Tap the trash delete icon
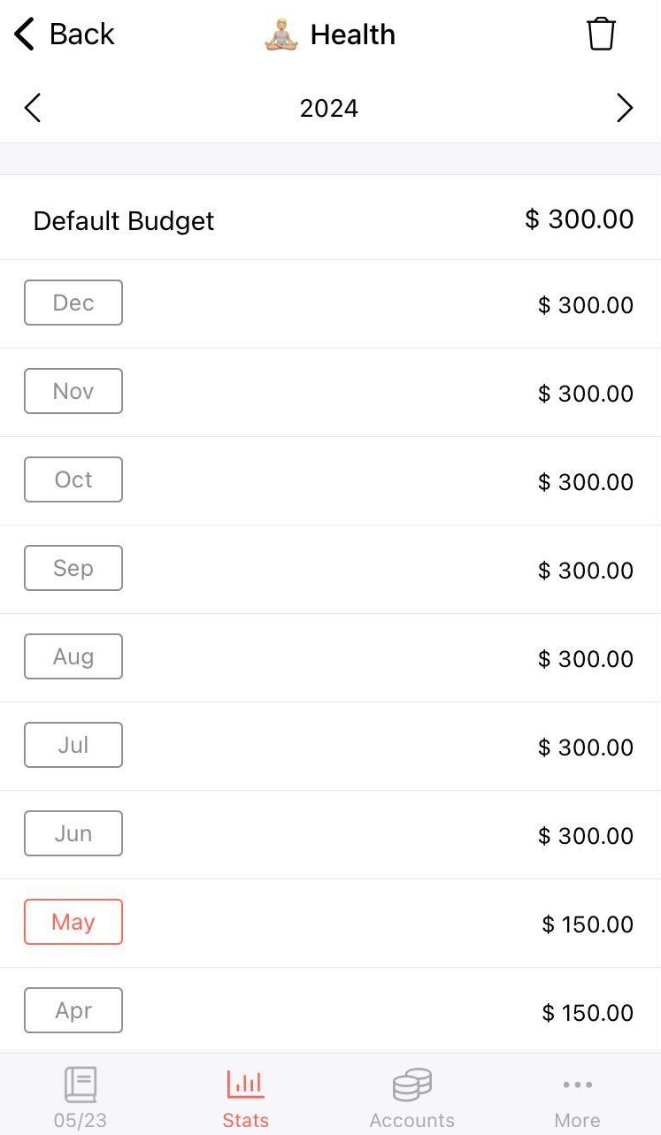 click(x=600, y=35)
